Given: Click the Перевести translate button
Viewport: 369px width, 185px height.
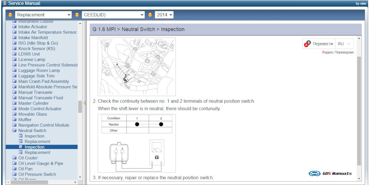Looking at the screenshot, I should point(322,44).
